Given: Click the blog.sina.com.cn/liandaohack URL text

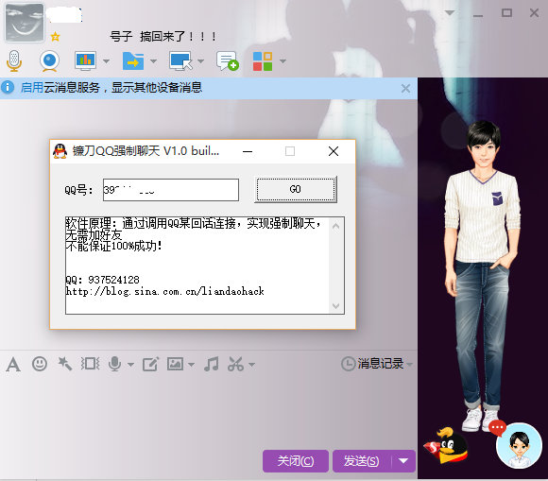Looking at the screenshot, I should pos(165,291).
